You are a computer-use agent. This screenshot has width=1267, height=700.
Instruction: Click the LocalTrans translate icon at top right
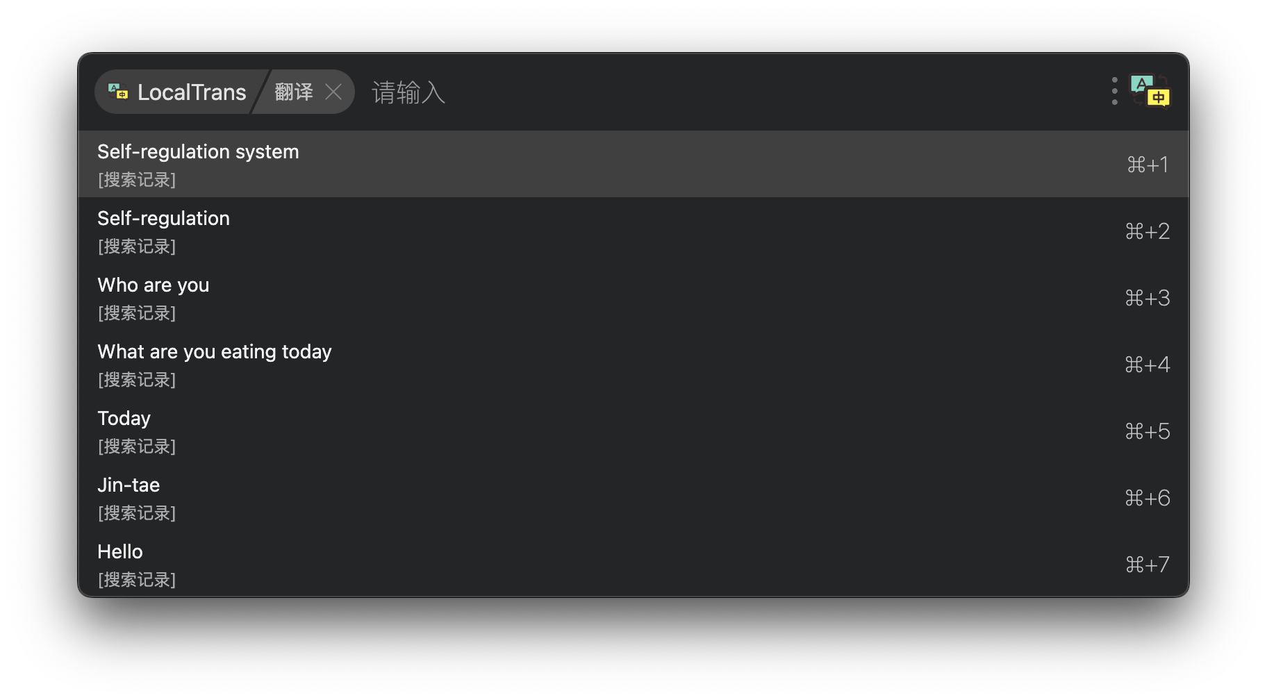point(1150,91)
